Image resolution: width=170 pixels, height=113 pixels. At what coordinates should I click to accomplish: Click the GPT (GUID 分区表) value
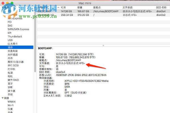tap(75, 93)
